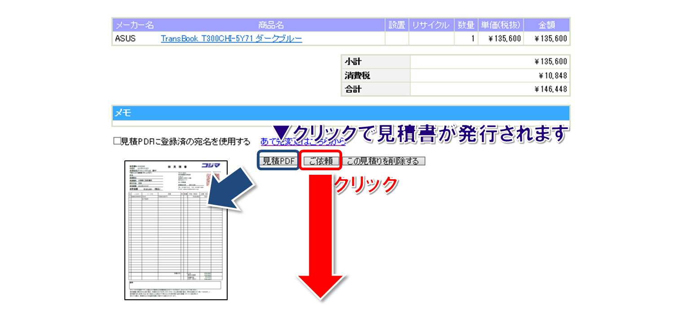Click the ¥10,848 tax amount

(x=553, y=75)
